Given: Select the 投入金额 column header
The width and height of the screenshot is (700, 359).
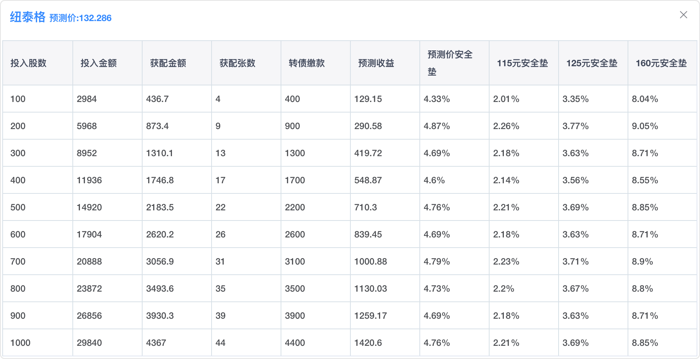Looking at the screenshot, I should pyautogui.click(x=98, y=63).
